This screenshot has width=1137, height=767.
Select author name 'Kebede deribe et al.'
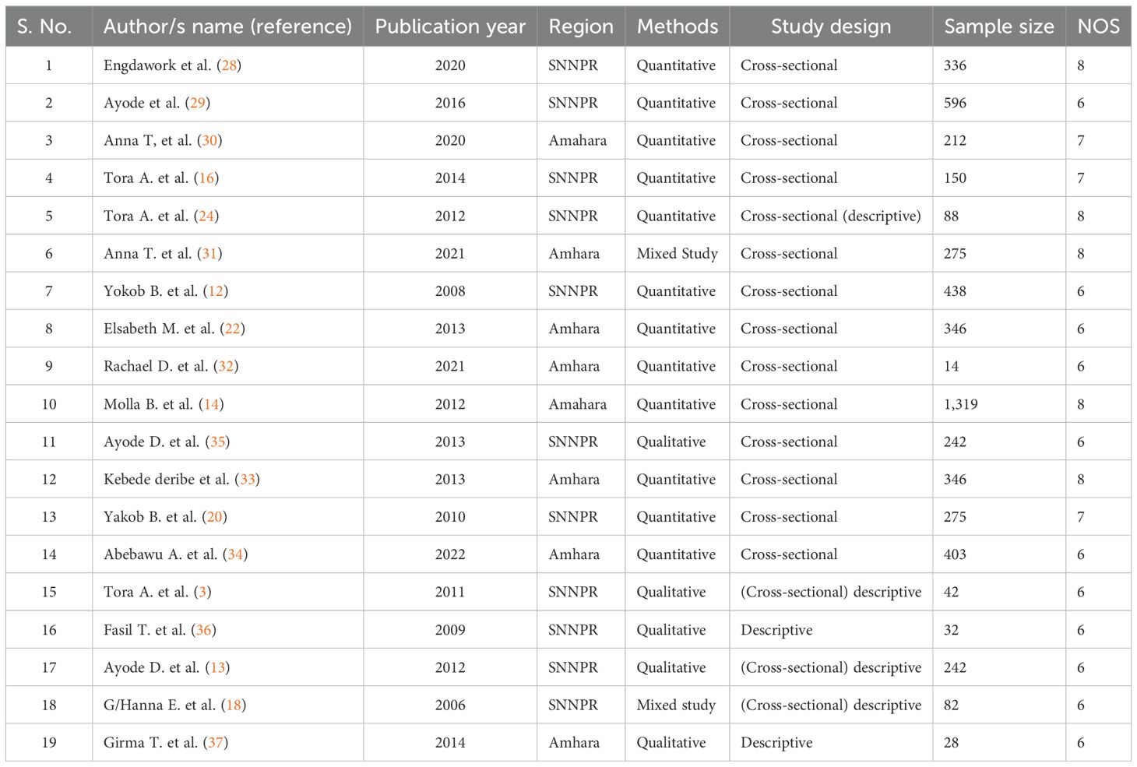[167, 479]
